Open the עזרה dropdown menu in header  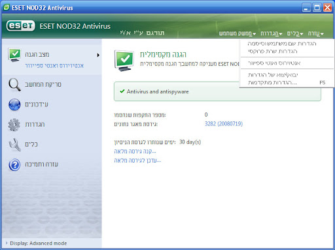pos(316,33)
